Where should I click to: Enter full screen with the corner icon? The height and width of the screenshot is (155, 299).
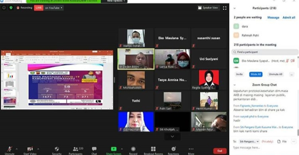coord(225,8)
